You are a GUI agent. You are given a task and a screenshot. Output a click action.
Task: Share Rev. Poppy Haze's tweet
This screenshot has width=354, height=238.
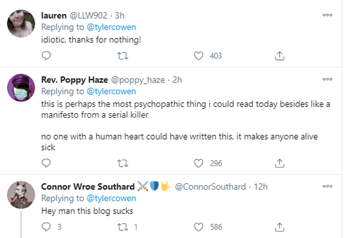pyautogui.click(x=279, y=163)
